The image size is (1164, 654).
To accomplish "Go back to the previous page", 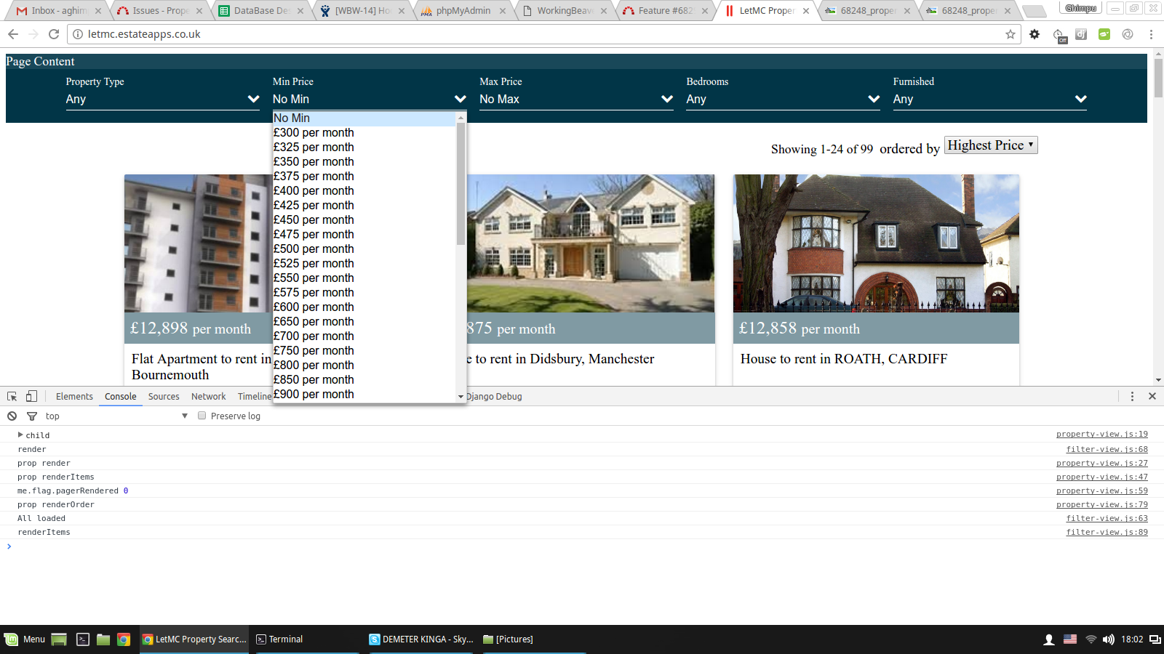I will coord(13,34).
